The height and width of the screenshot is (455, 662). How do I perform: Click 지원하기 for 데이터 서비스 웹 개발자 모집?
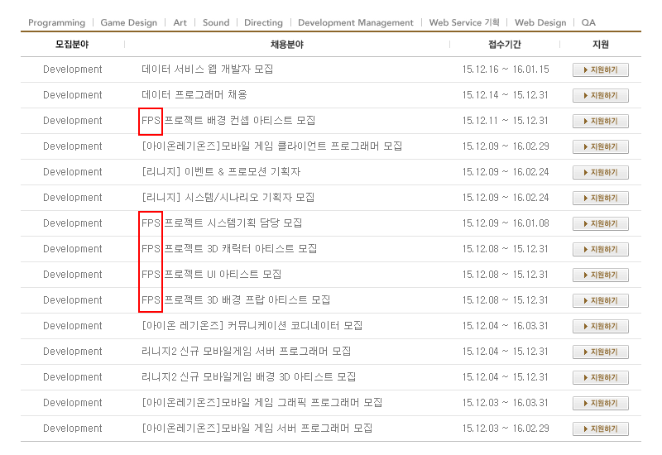point(600,70)
